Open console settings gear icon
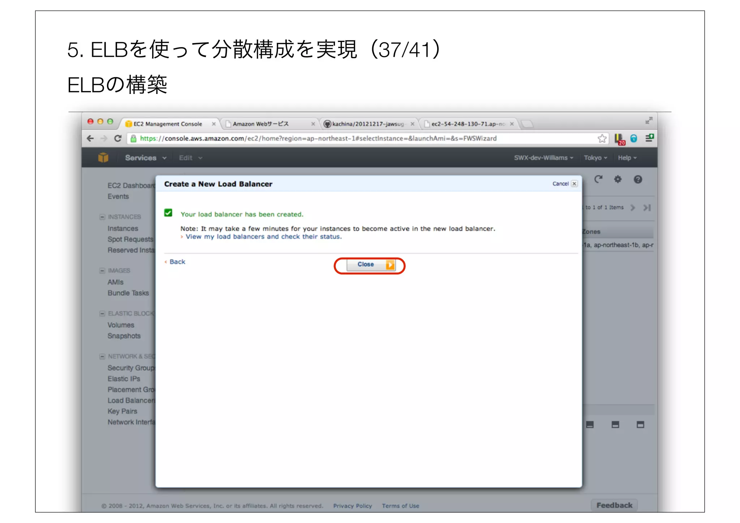Screen dimensions: 740x523 point(618,179)
